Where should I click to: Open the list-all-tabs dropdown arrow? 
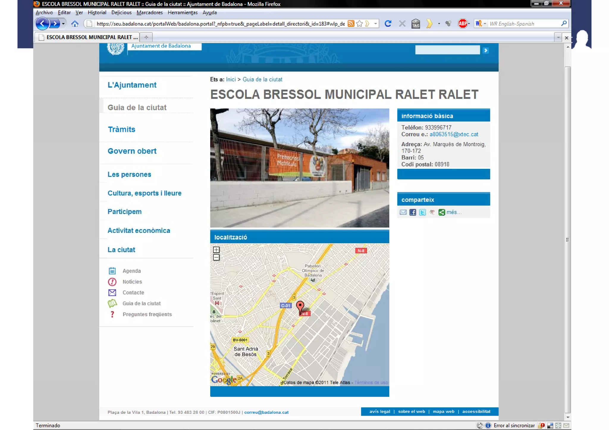[x=558, y=37]
